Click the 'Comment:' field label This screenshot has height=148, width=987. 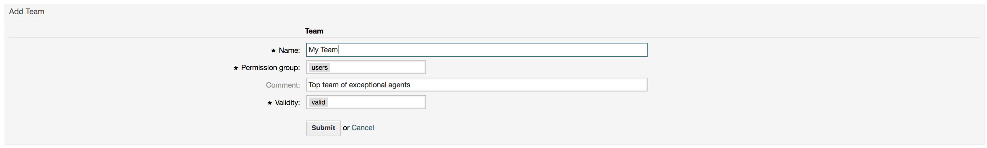pyautogui.click(x=283, y=85)
